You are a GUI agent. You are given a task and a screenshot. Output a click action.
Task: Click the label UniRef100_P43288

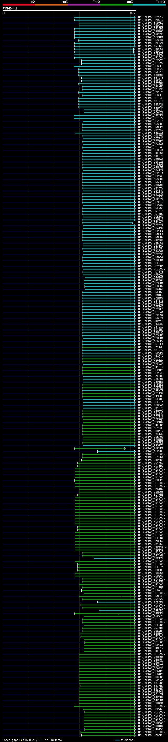tap(151, 396)
